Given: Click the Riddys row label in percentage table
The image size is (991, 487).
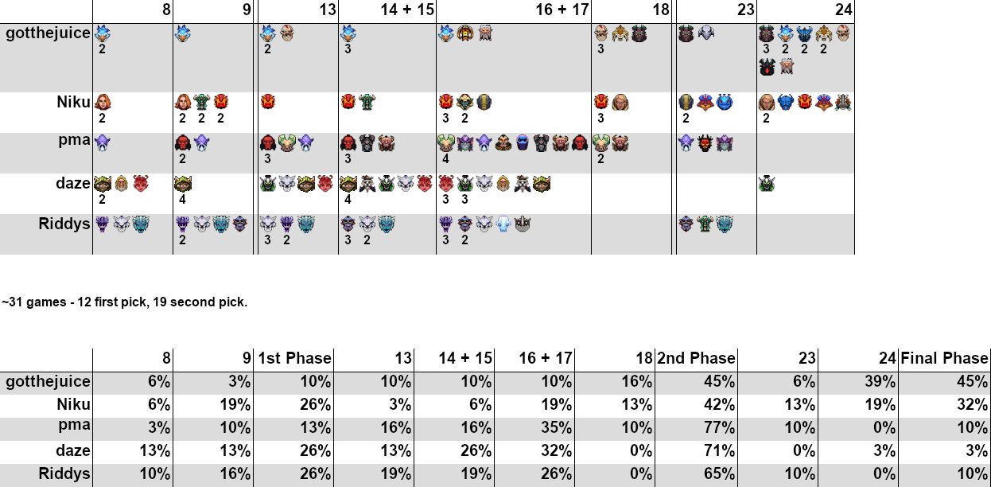Looking at the screenshot, I should pyautogui.click(x=64, y=473).
